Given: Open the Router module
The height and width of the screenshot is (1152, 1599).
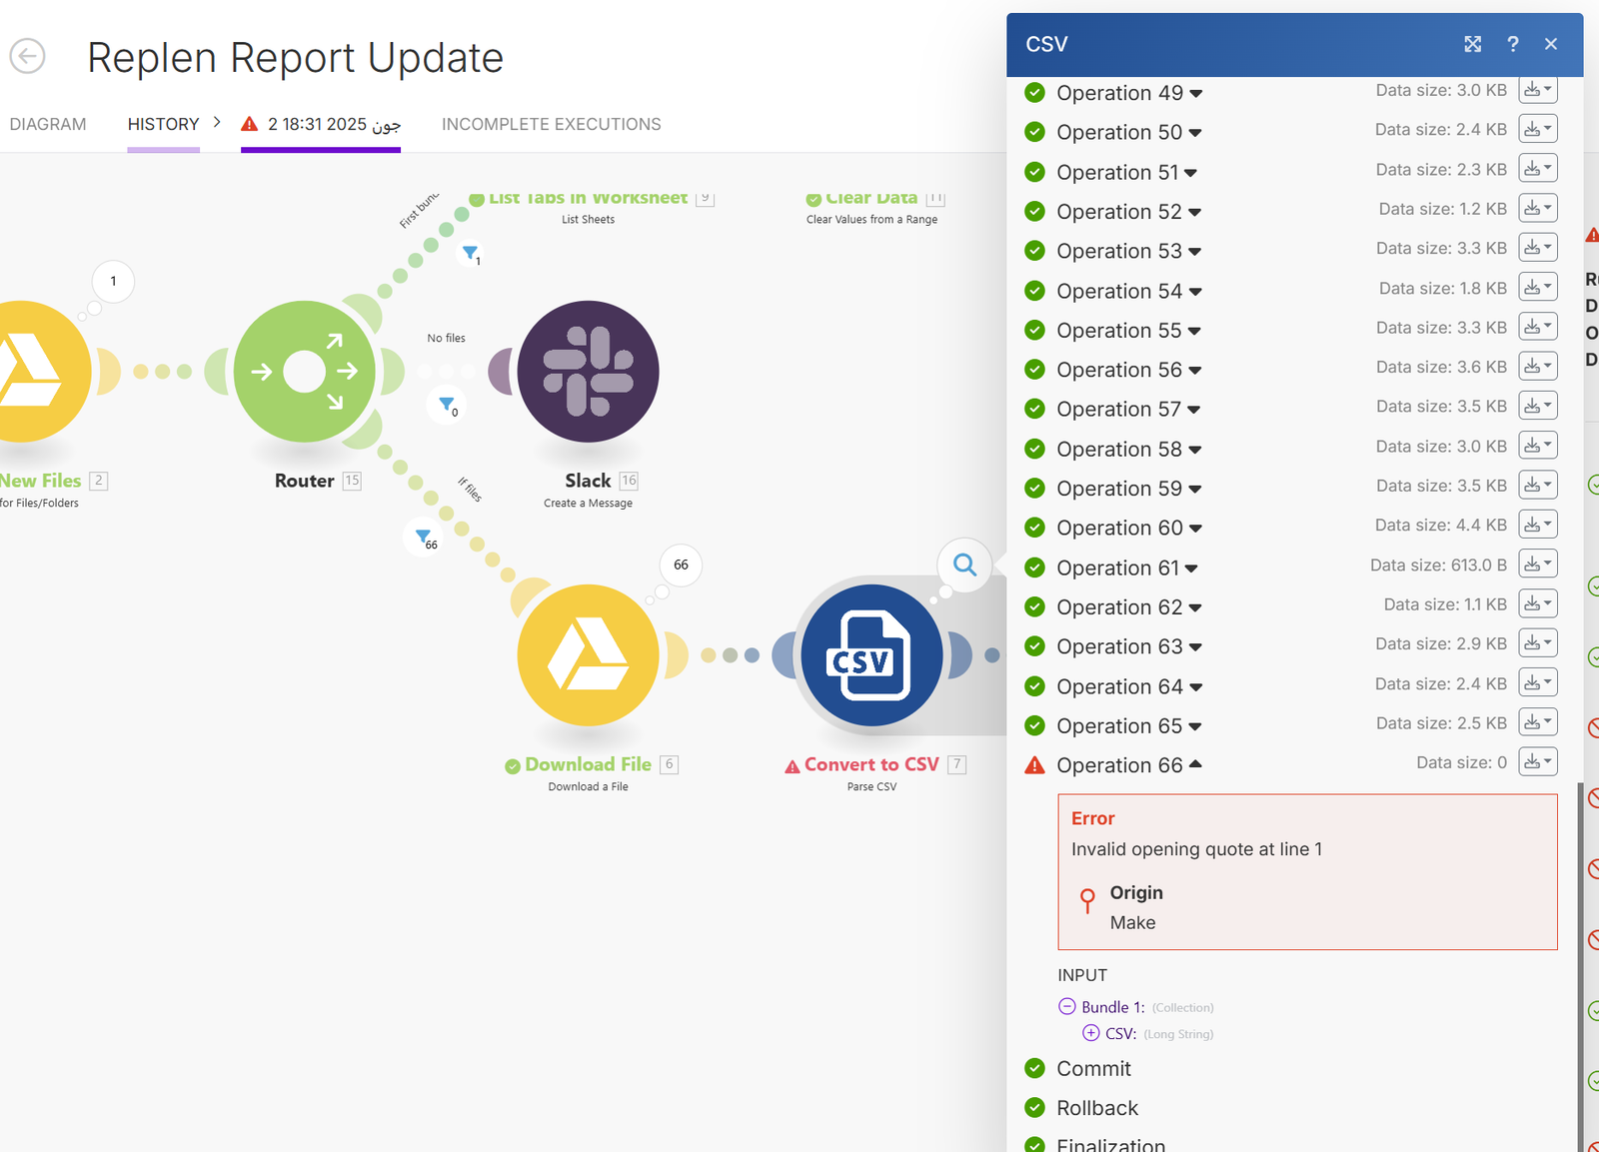Looking at the screenshot, I should point(305,372).
